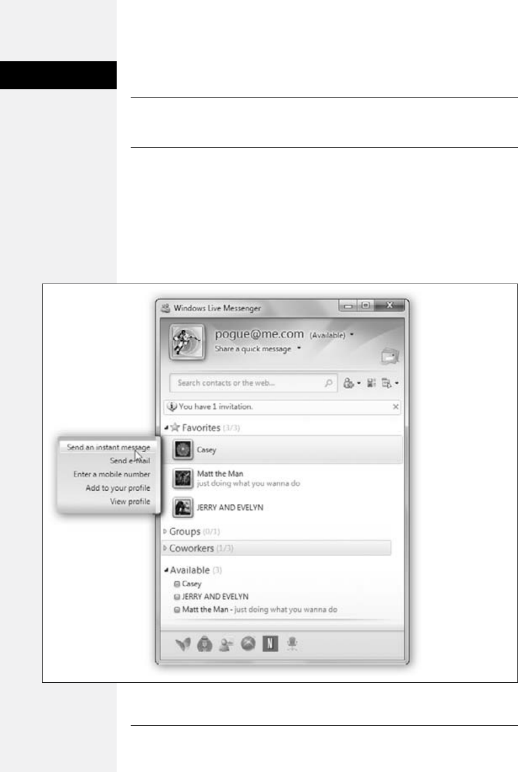Click the office chair icon in the bottom bar
518x772 pixels.
293,644
